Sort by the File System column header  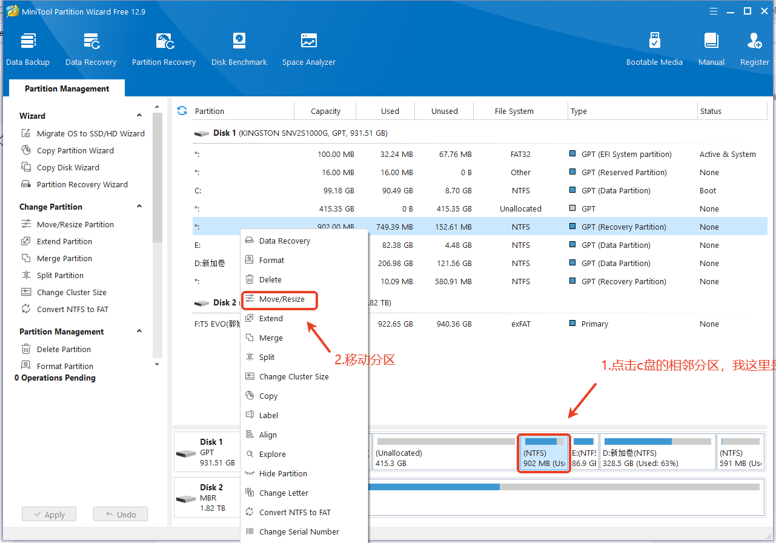click(521, 111)
